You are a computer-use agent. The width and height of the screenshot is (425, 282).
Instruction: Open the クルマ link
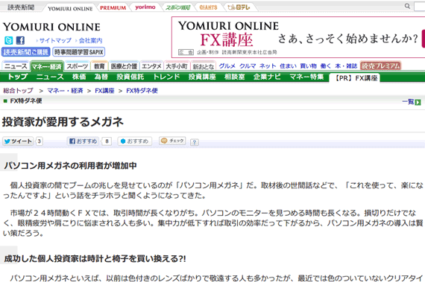coord(248,66)
